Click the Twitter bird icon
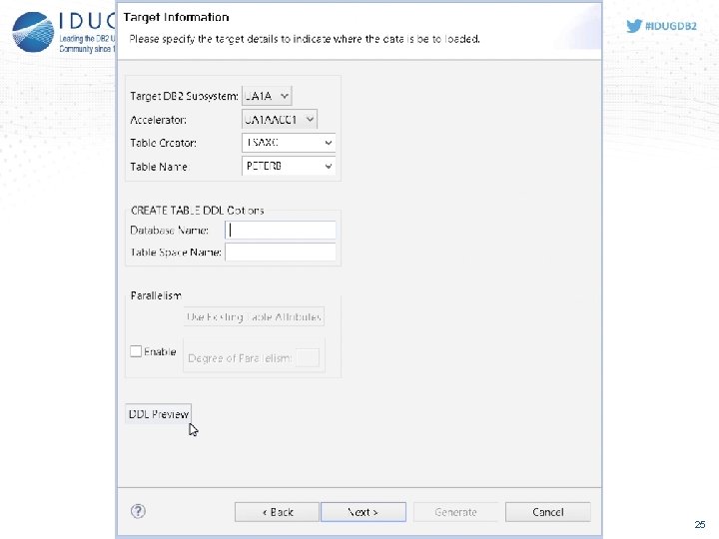Screen dimensions: 719x539 pyautogui.click(x=634, y=26)
